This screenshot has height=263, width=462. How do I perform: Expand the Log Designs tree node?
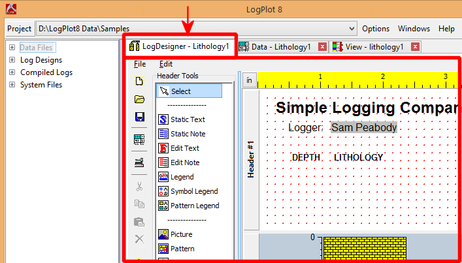pyautogui.click(x=12, y=60)
